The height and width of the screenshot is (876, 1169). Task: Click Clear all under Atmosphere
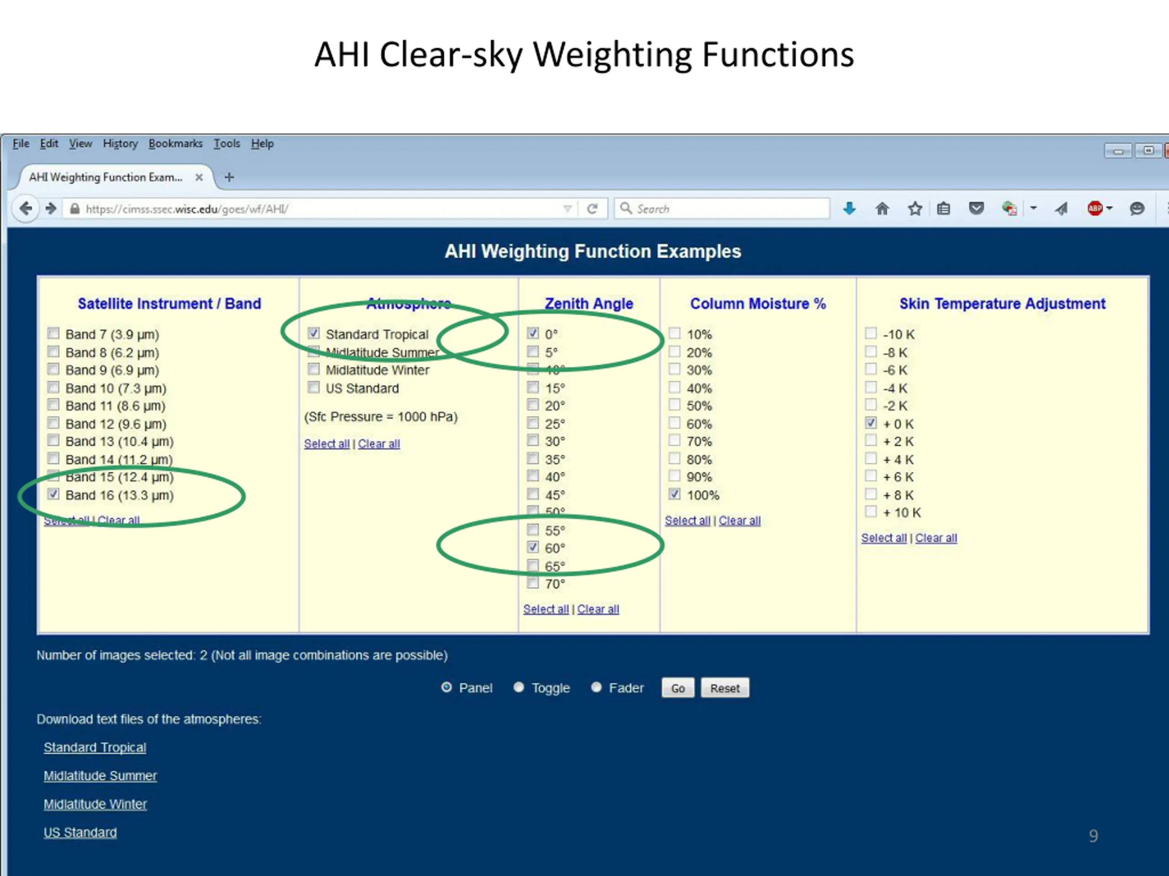(x=379, y=443)
